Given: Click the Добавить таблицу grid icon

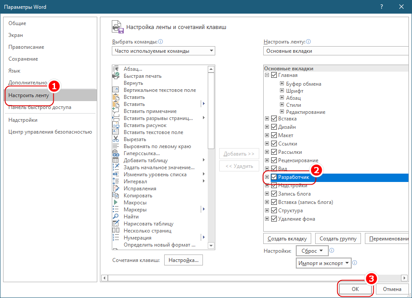Looking at the screenshot, I should (116, 160).
